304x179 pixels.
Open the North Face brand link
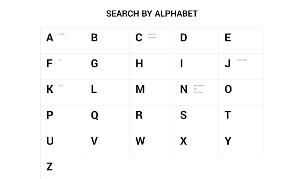[x=198, y=92]
